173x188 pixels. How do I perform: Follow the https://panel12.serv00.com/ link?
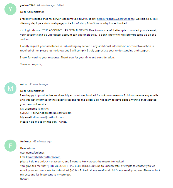[x=116, y=19]
